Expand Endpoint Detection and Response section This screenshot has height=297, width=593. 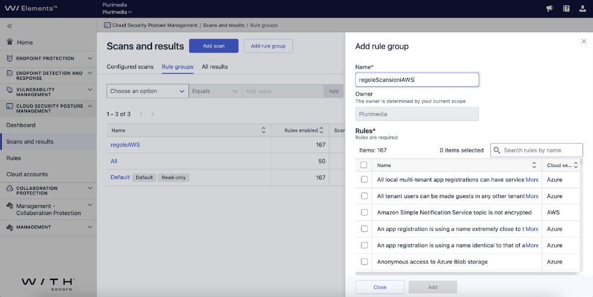pos(90,73)
